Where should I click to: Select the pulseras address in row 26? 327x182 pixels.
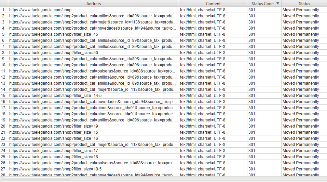(92, 163)
